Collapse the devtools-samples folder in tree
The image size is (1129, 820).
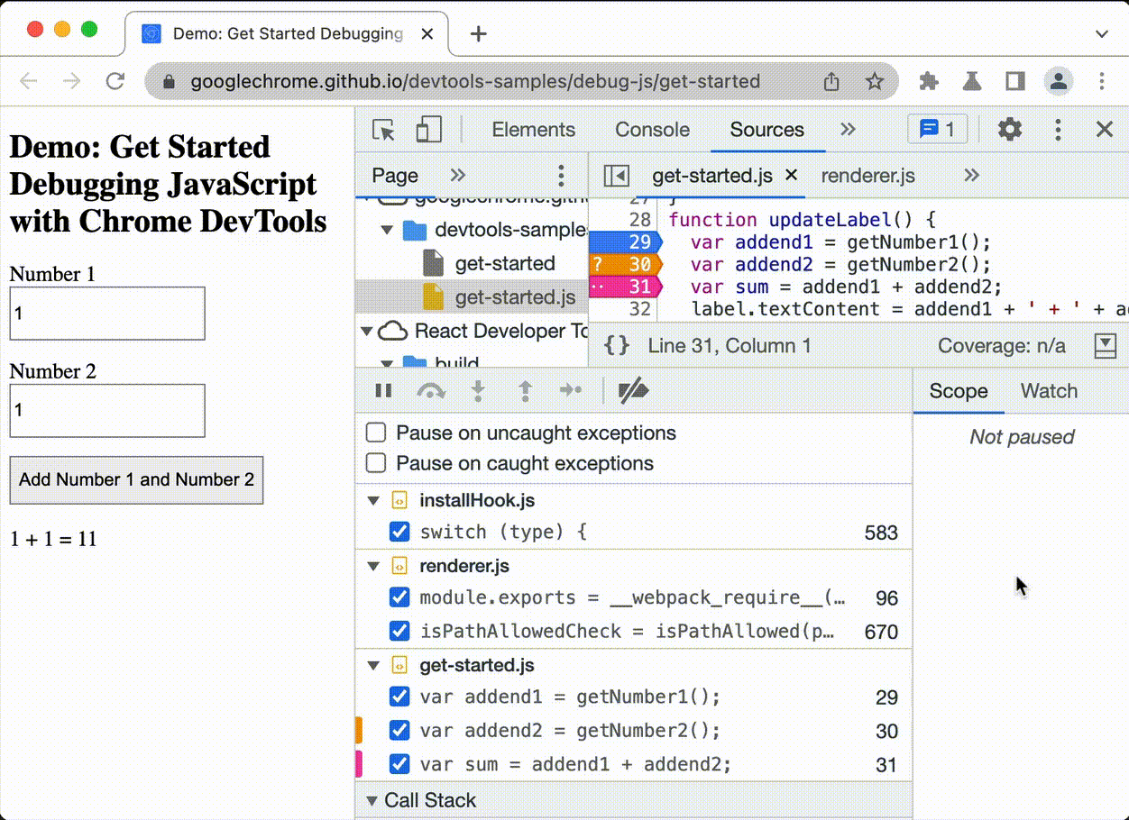388,230
